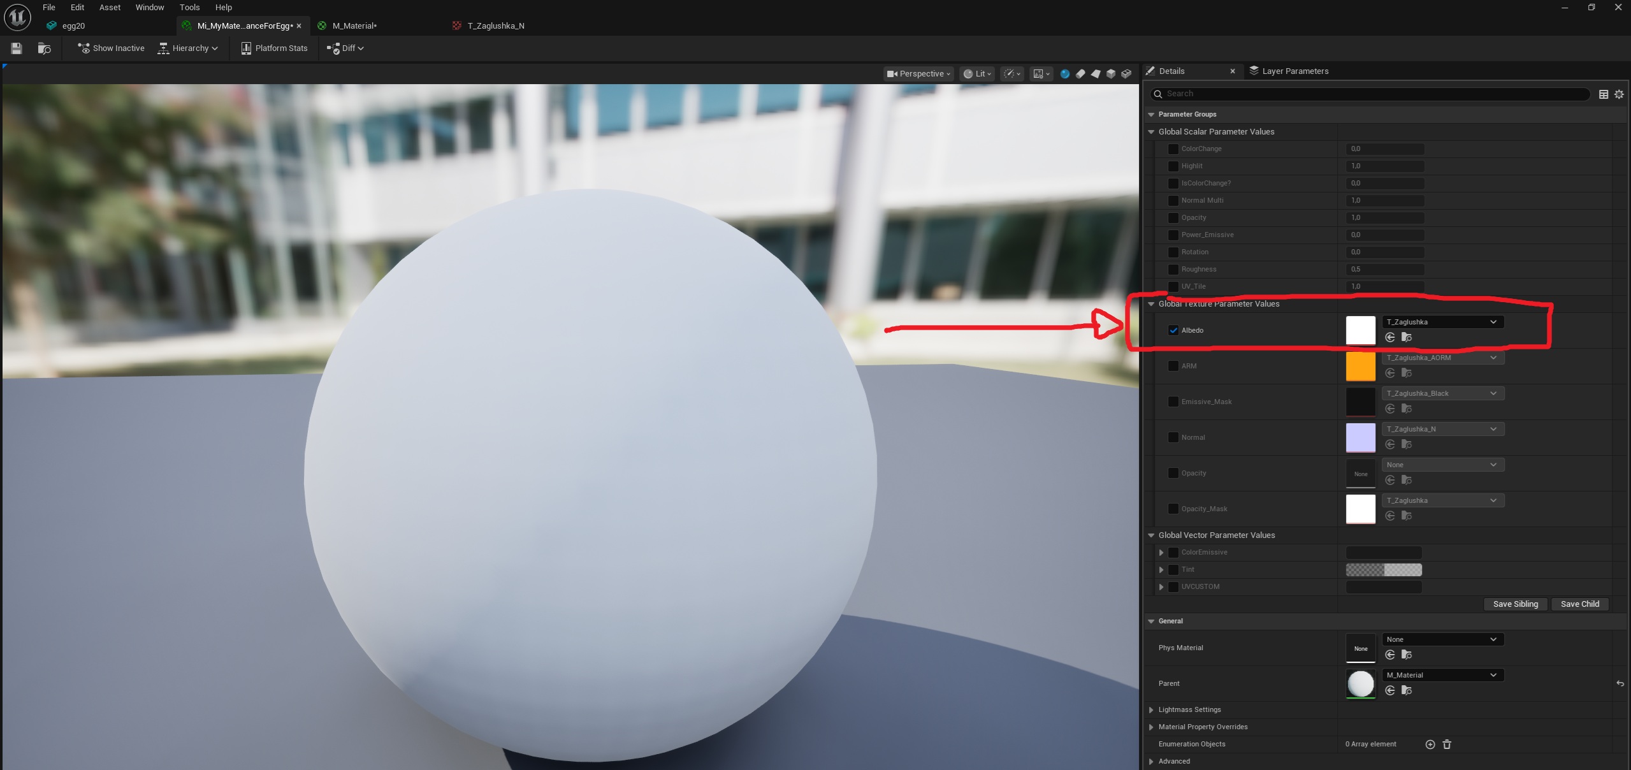Use selected asset for Phys Material
Screen dimensions: 1631x770
(1390, 655)
